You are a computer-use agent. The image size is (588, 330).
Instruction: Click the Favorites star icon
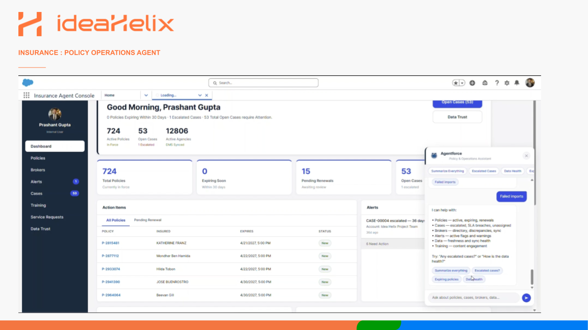tap(456, 83)
